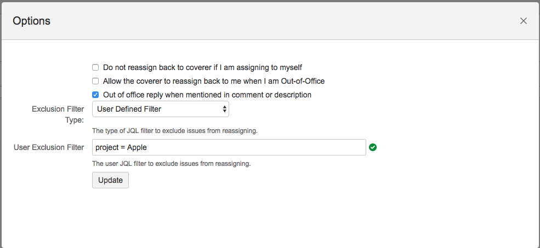Tick 'Allow the coverer to reassign back' checkbox

[x=95, y=81]
